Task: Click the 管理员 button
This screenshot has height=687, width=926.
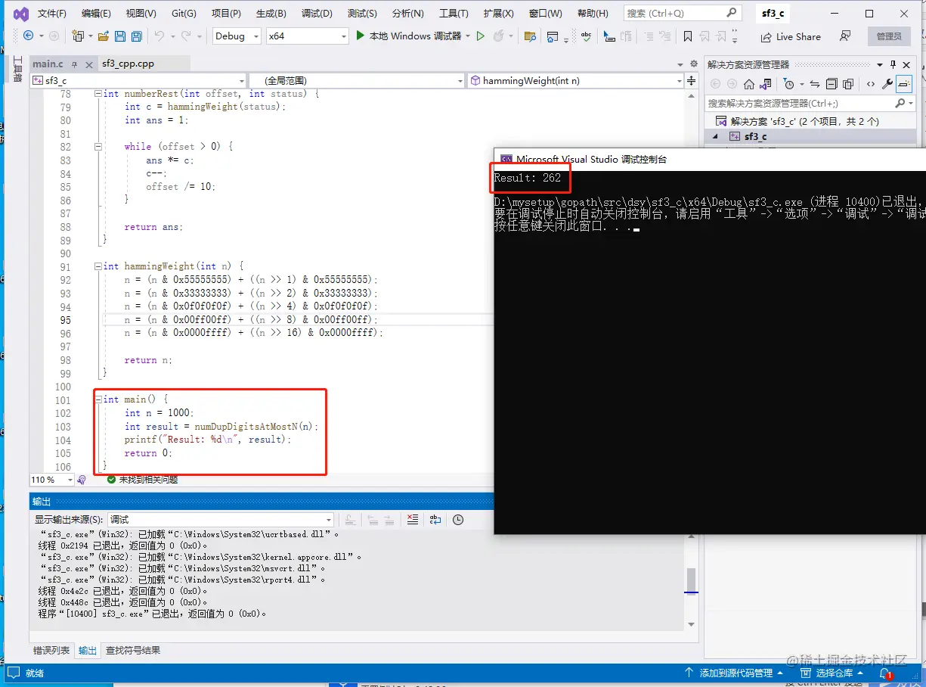Action: coord(889,36)
